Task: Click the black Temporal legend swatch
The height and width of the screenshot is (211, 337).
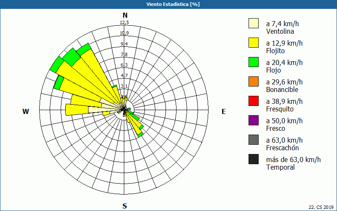Action: [x=254, y=159]
